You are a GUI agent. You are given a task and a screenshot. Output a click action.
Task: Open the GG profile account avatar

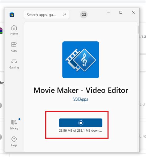click(84, 14)
